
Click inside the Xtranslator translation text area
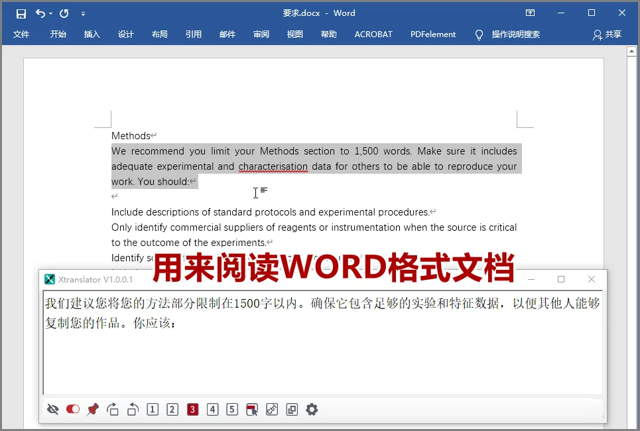point(322,342)
